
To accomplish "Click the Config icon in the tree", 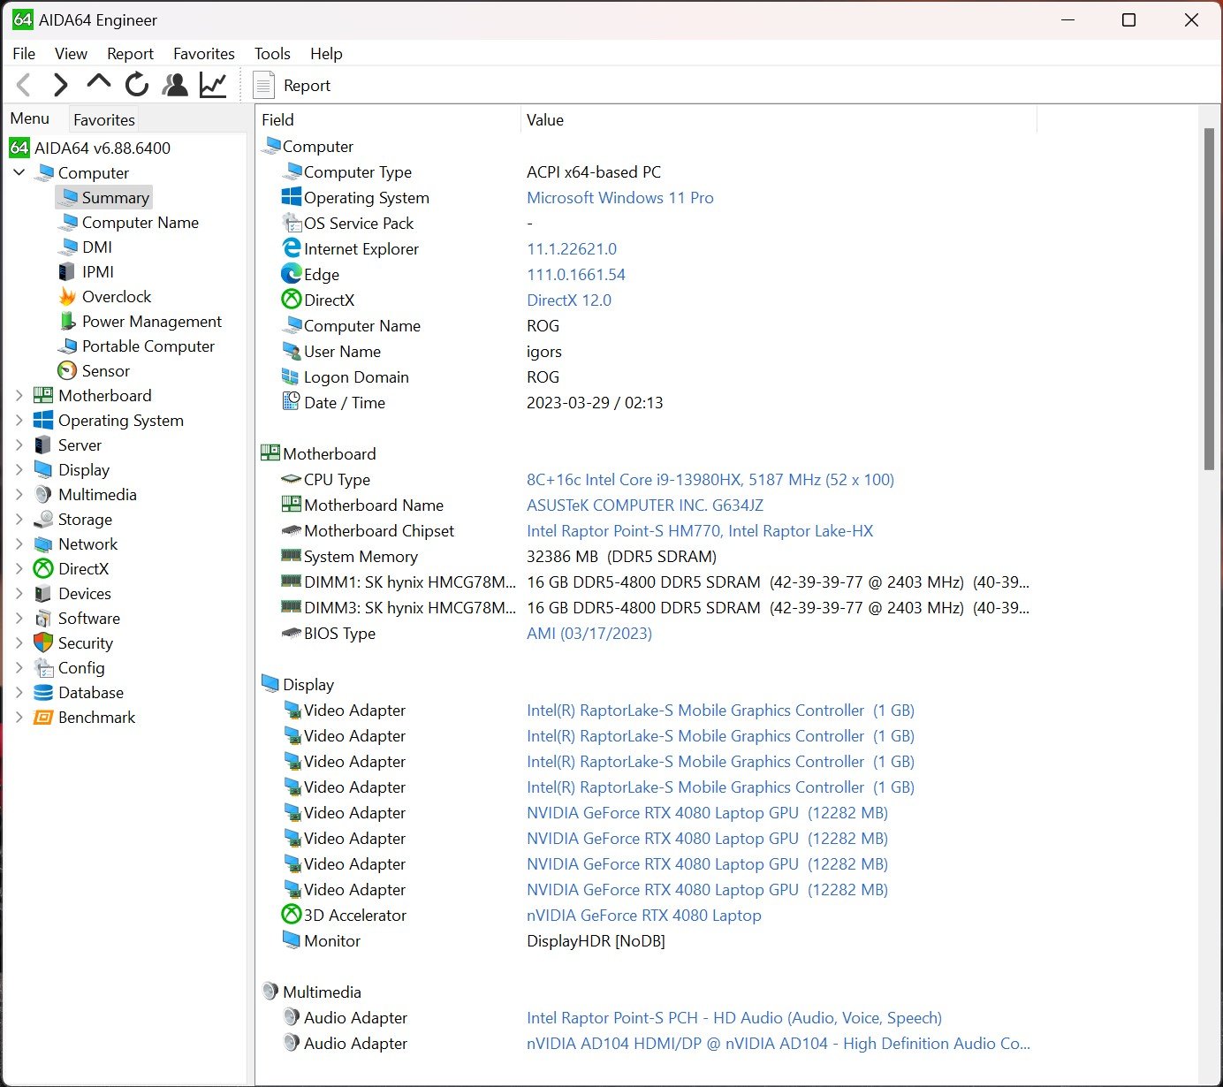I will click(43, 667).
